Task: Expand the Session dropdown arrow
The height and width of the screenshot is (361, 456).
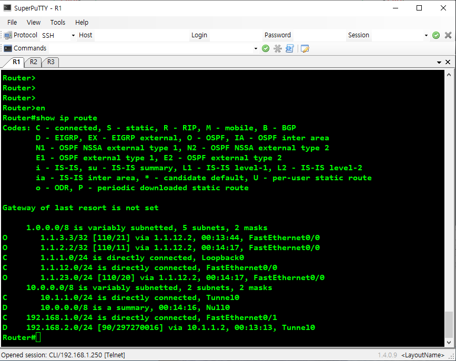Action: [426, 35]
